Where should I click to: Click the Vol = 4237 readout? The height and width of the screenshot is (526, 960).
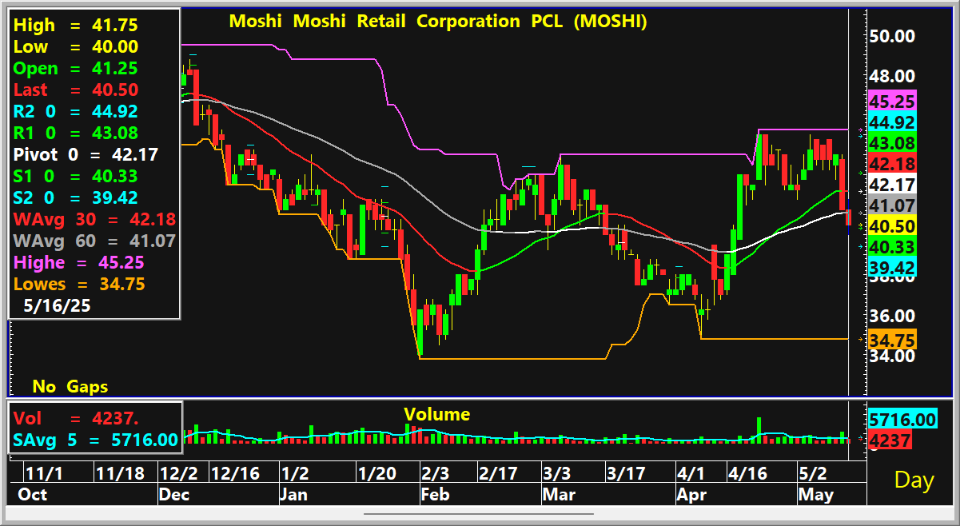coord(76,418)
